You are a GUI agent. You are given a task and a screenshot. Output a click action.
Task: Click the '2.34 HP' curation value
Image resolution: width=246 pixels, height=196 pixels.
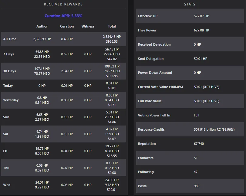[67, 71]
